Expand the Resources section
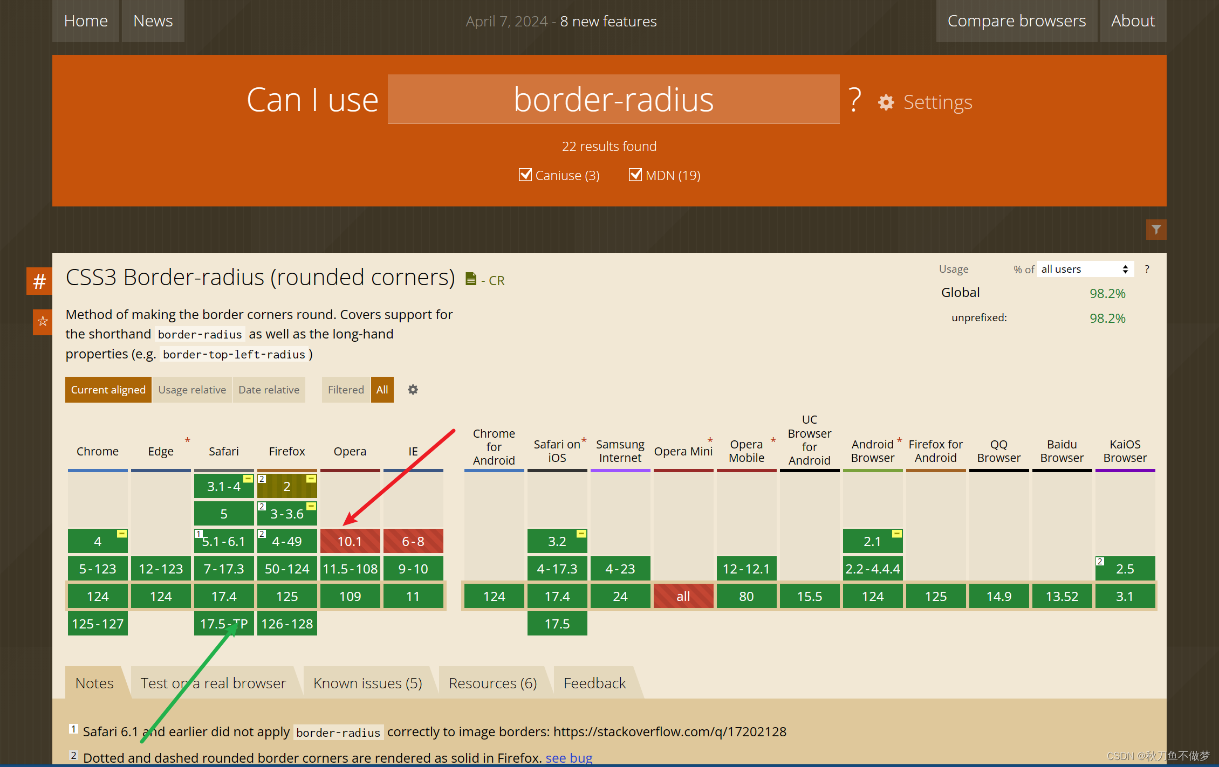Image resolution: width=1219 pixels, height=767 pixels. 492,683
